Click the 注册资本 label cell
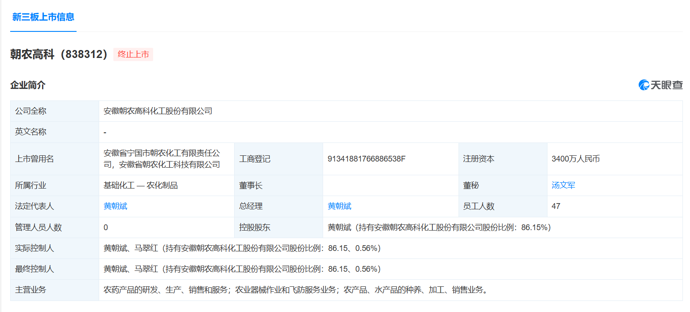The image size is (690, 312). [x=503, y=159]
